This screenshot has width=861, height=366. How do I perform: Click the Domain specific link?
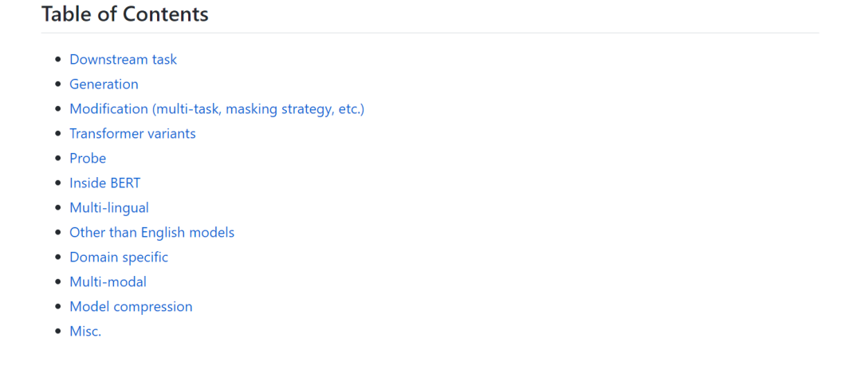pos(119,258)
